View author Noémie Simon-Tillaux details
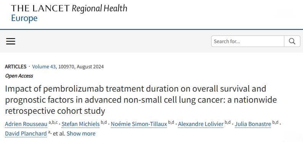This screenshot has height=142, width=303. point(139,124)
